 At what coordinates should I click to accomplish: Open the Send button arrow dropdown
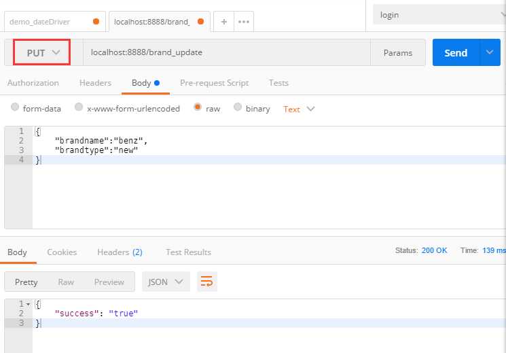coord(490,52)
